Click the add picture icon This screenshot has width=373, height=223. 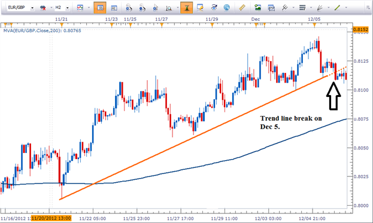[257, 8]
